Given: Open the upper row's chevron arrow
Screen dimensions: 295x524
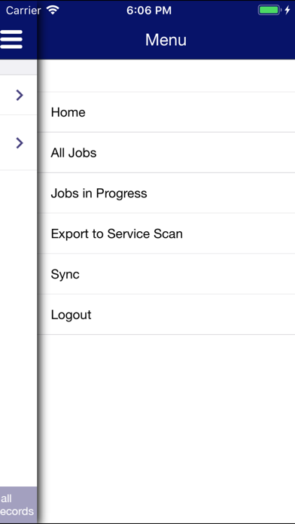Looking at the screenshot, I should (x=20, y=96).
